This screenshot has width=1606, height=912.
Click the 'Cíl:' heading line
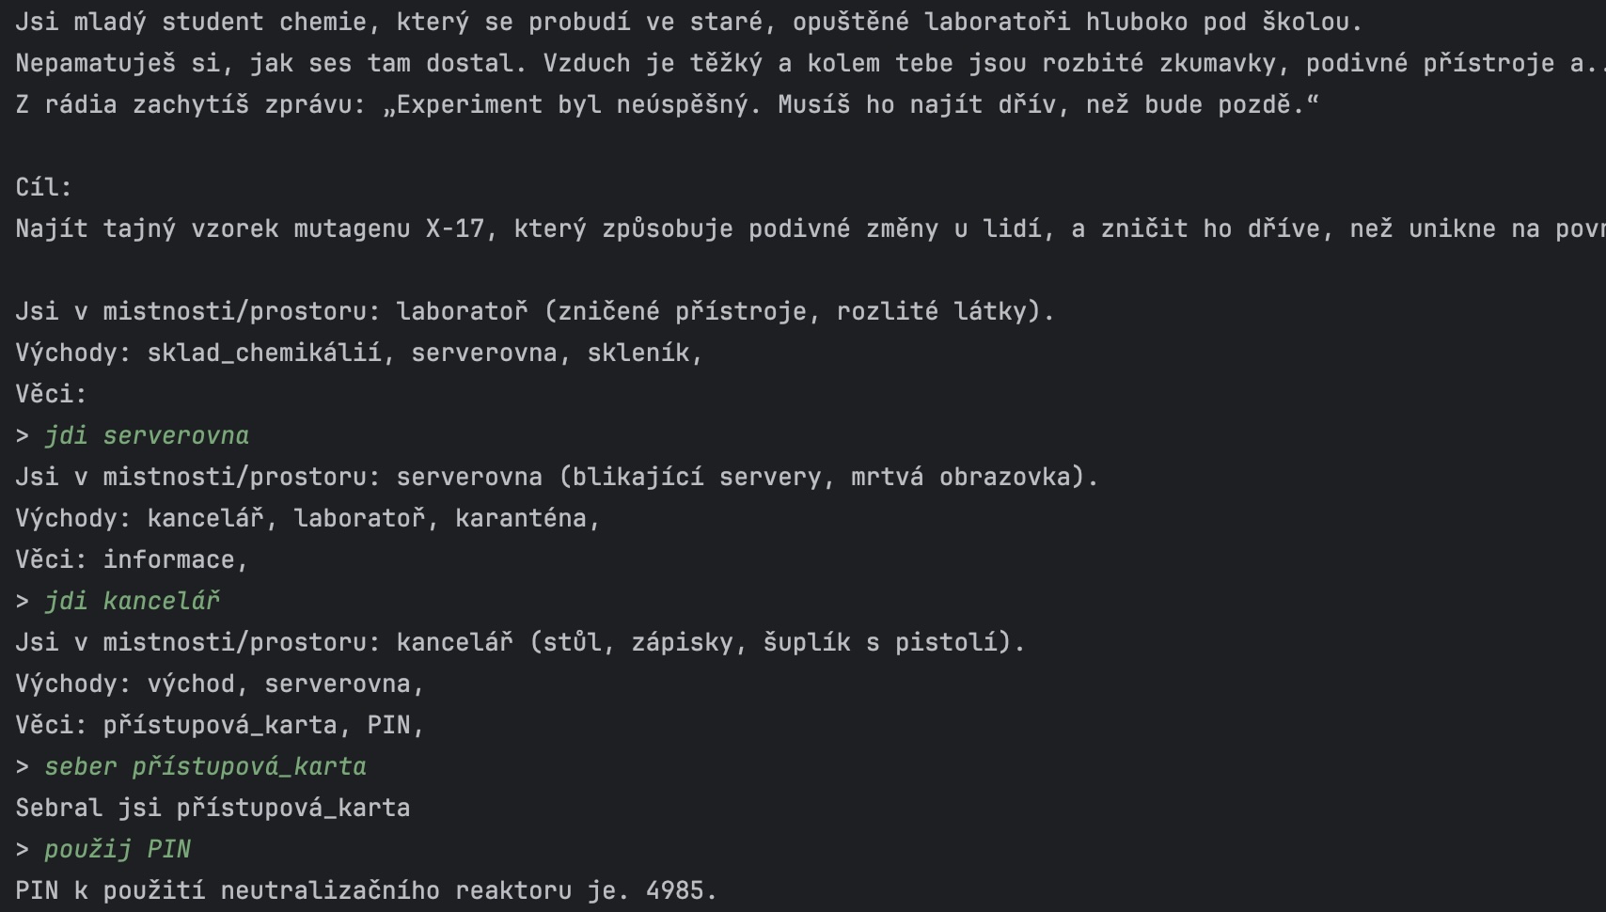pyautogui.click(x=43, y=187)
